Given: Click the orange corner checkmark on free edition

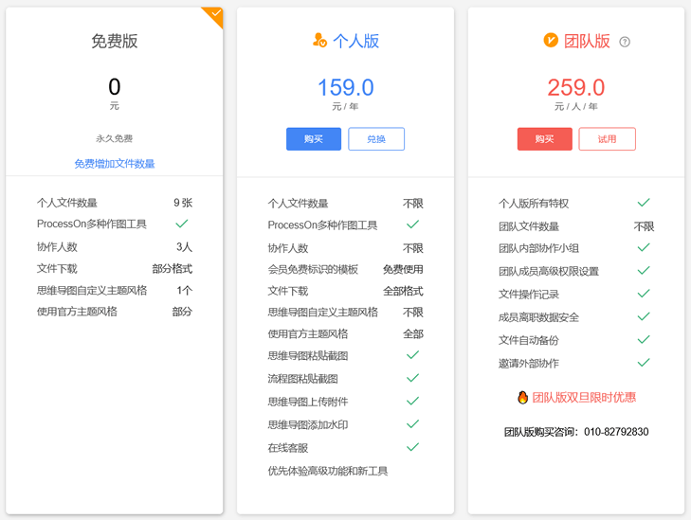Looking at the screenshot, I should 215,13.
